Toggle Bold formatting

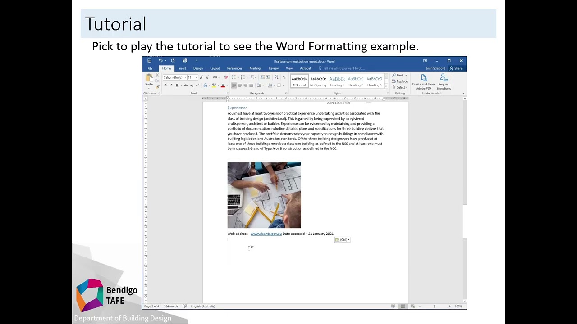[x=165, y=85]
